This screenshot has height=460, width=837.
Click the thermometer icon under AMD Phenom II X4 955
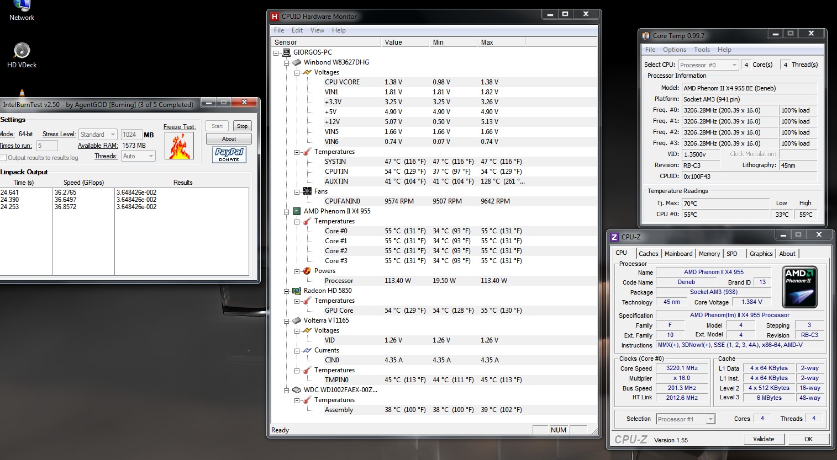tap(307, 221)
